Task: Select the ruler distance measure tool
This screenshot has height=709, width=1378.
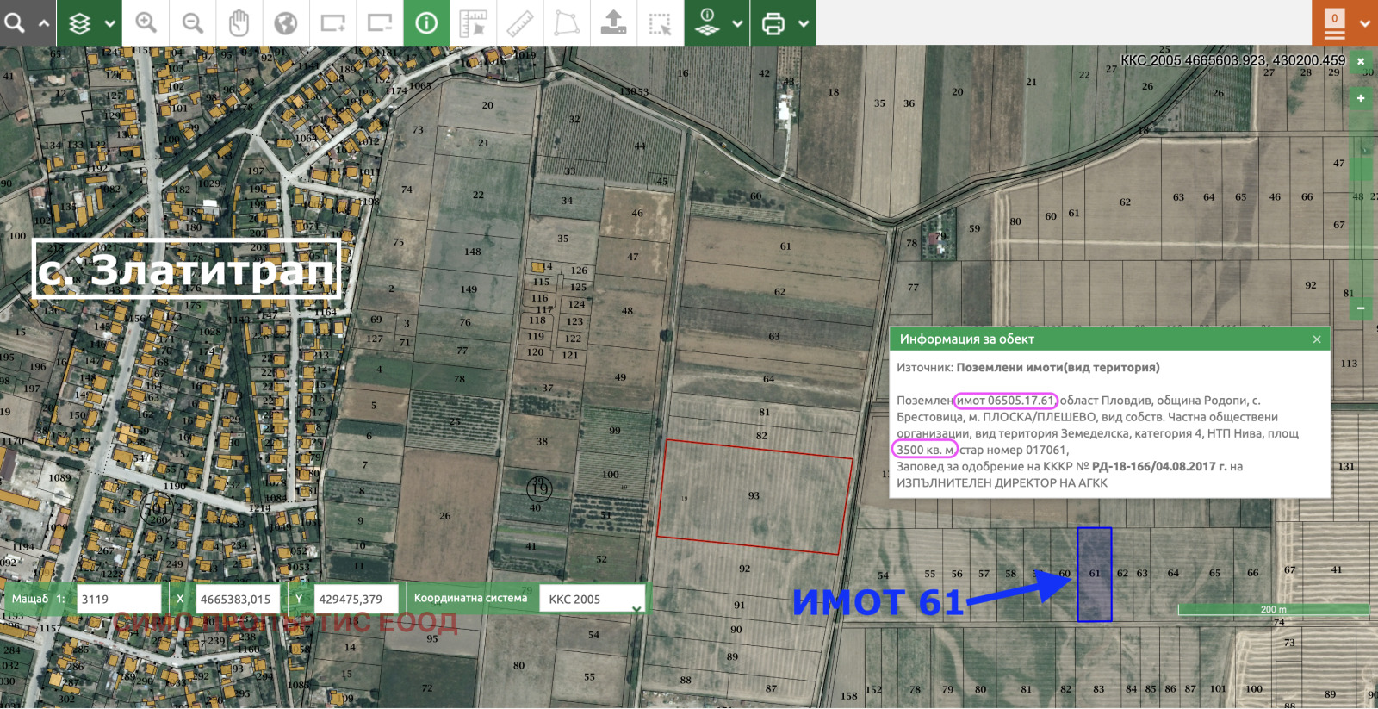Action: 520,22
